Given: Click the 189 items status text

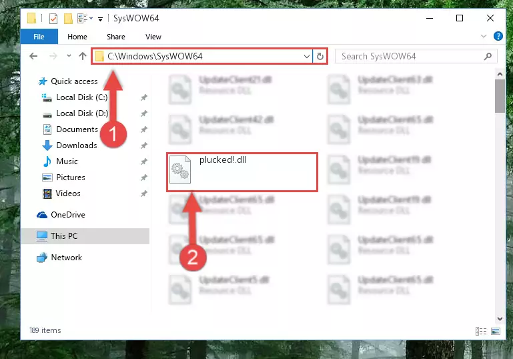Looking at the screenshot, I should (45, 330).
